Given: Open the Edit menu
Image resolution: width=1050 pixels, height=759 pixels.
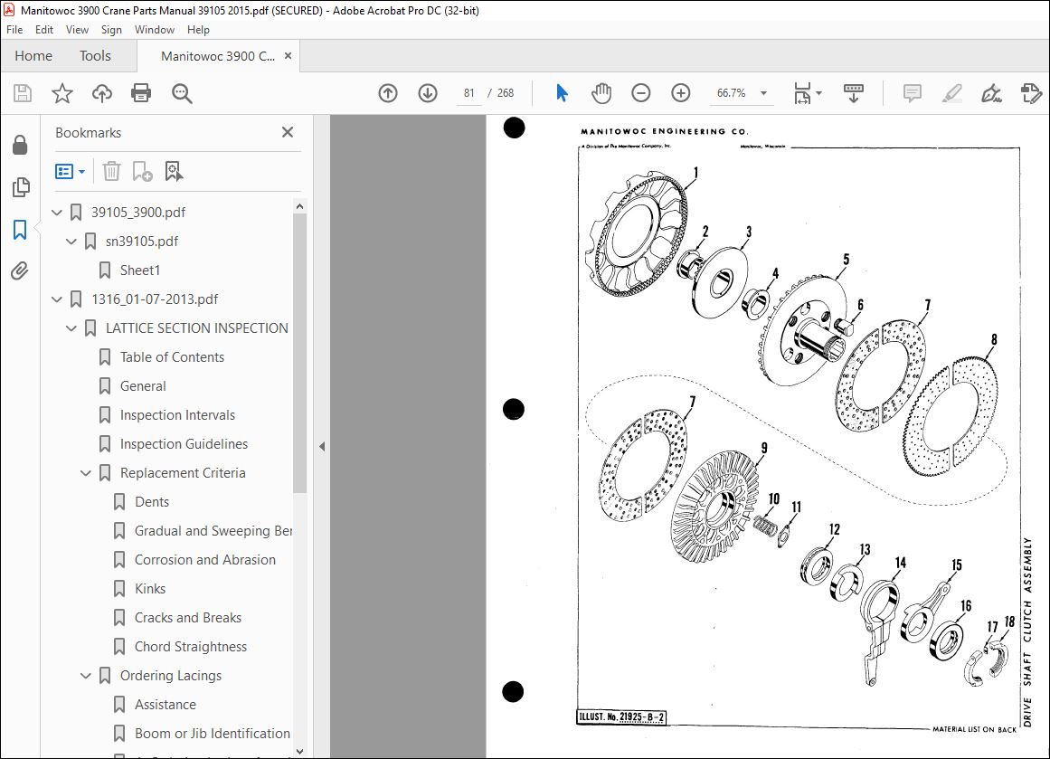Looking at the screenshot, I should pos(44,30).
